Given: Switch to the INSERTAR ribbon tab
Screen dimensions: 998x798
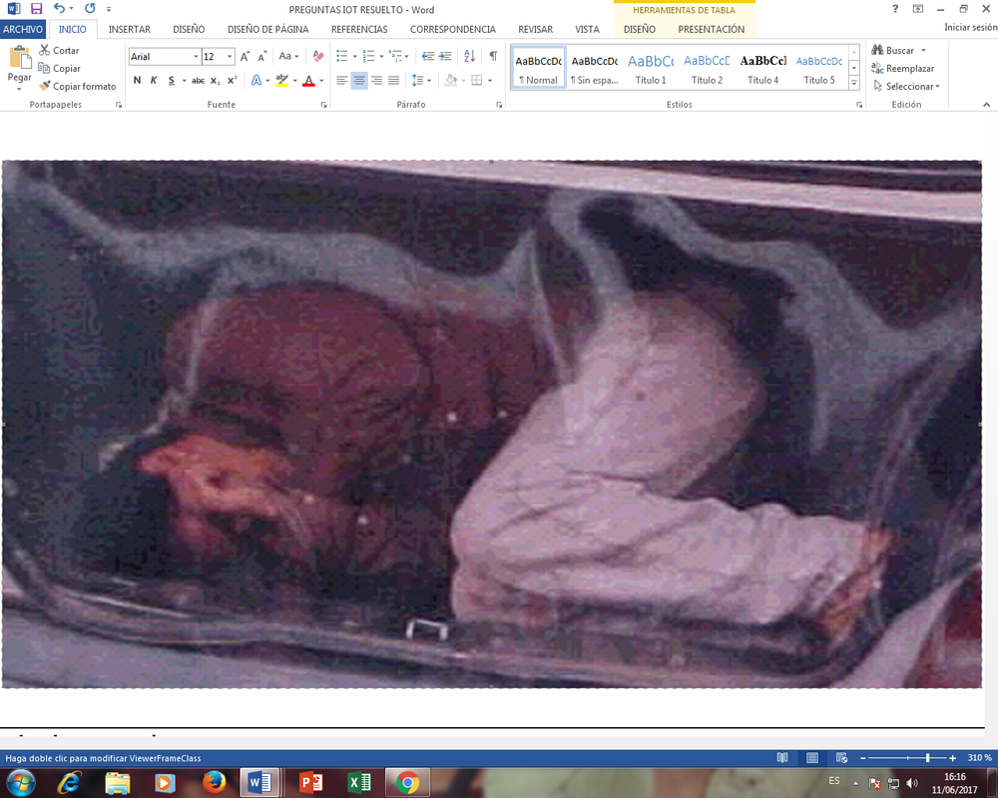Looking at the screenshot, I should (130, 30).
